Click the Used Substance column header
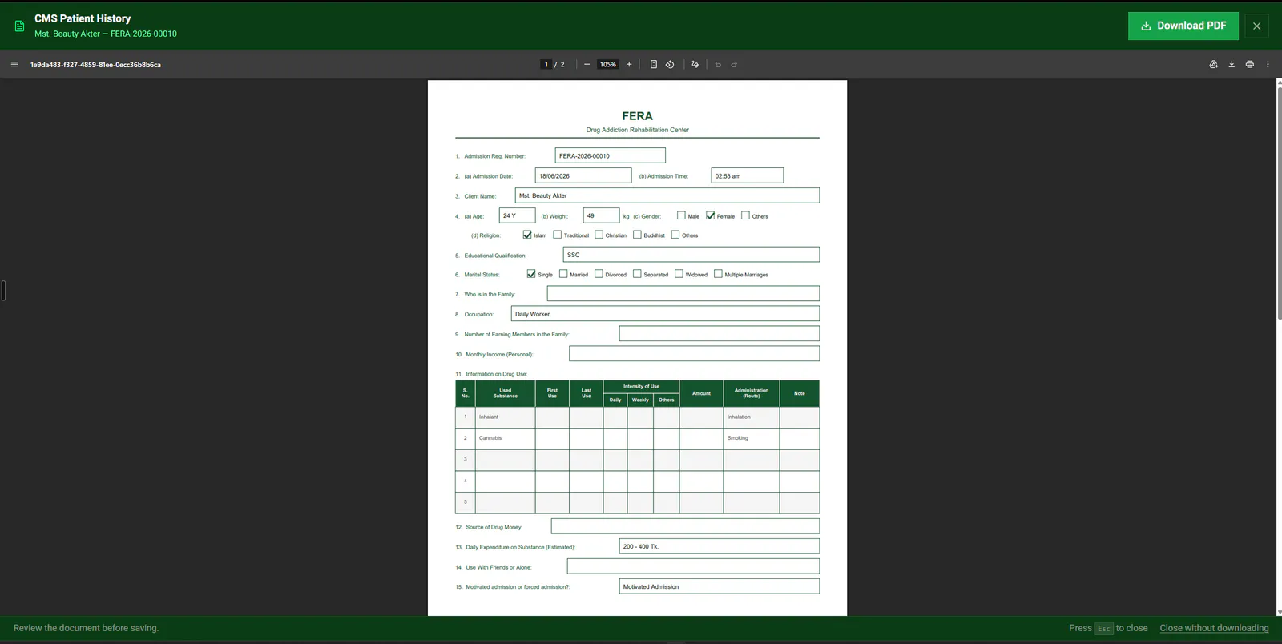 tap(505, 393)
